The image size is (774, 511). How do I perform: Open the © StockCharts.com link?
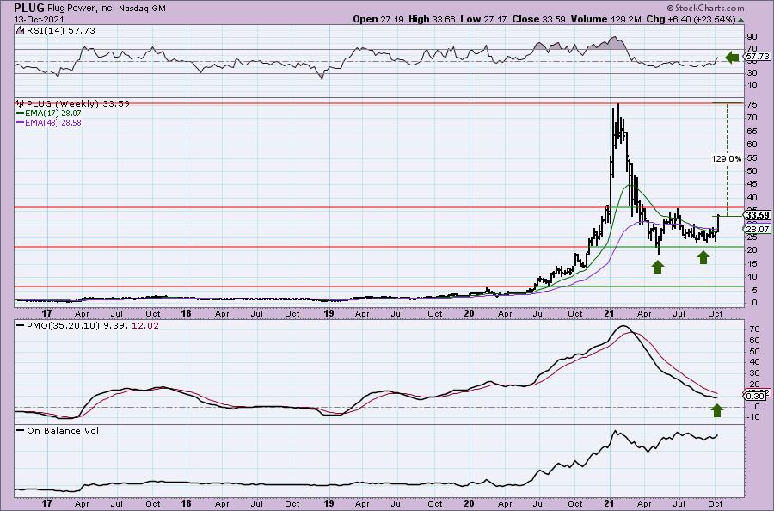click(x=705, y=9)
